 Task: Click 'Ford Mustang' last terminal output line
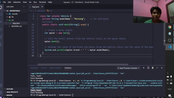coord(36,93)
